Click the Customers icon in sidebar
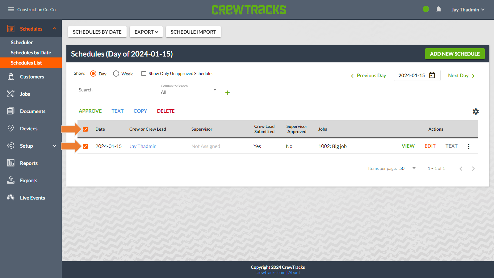This screenshot has width=494, height=278. pyautogui.click(x=11, y=77)
